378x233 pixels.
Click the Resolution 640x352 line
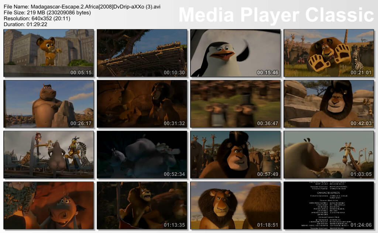point(37,18)
